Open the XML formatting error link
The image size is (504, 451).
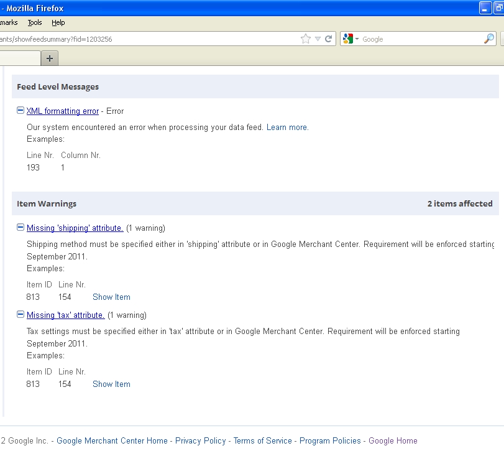[x=63, y=111]
